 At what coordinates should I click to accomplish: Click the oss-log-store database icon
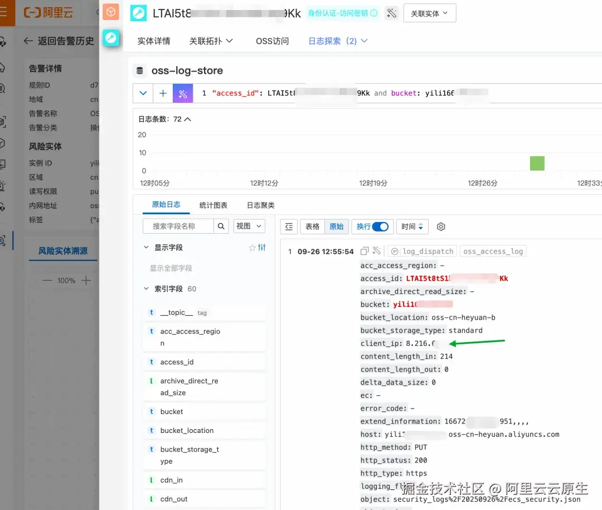pyautogui.click(x=140, y=71)
